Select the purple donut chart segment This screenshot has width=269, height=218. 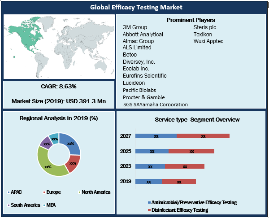pos(45,143)
